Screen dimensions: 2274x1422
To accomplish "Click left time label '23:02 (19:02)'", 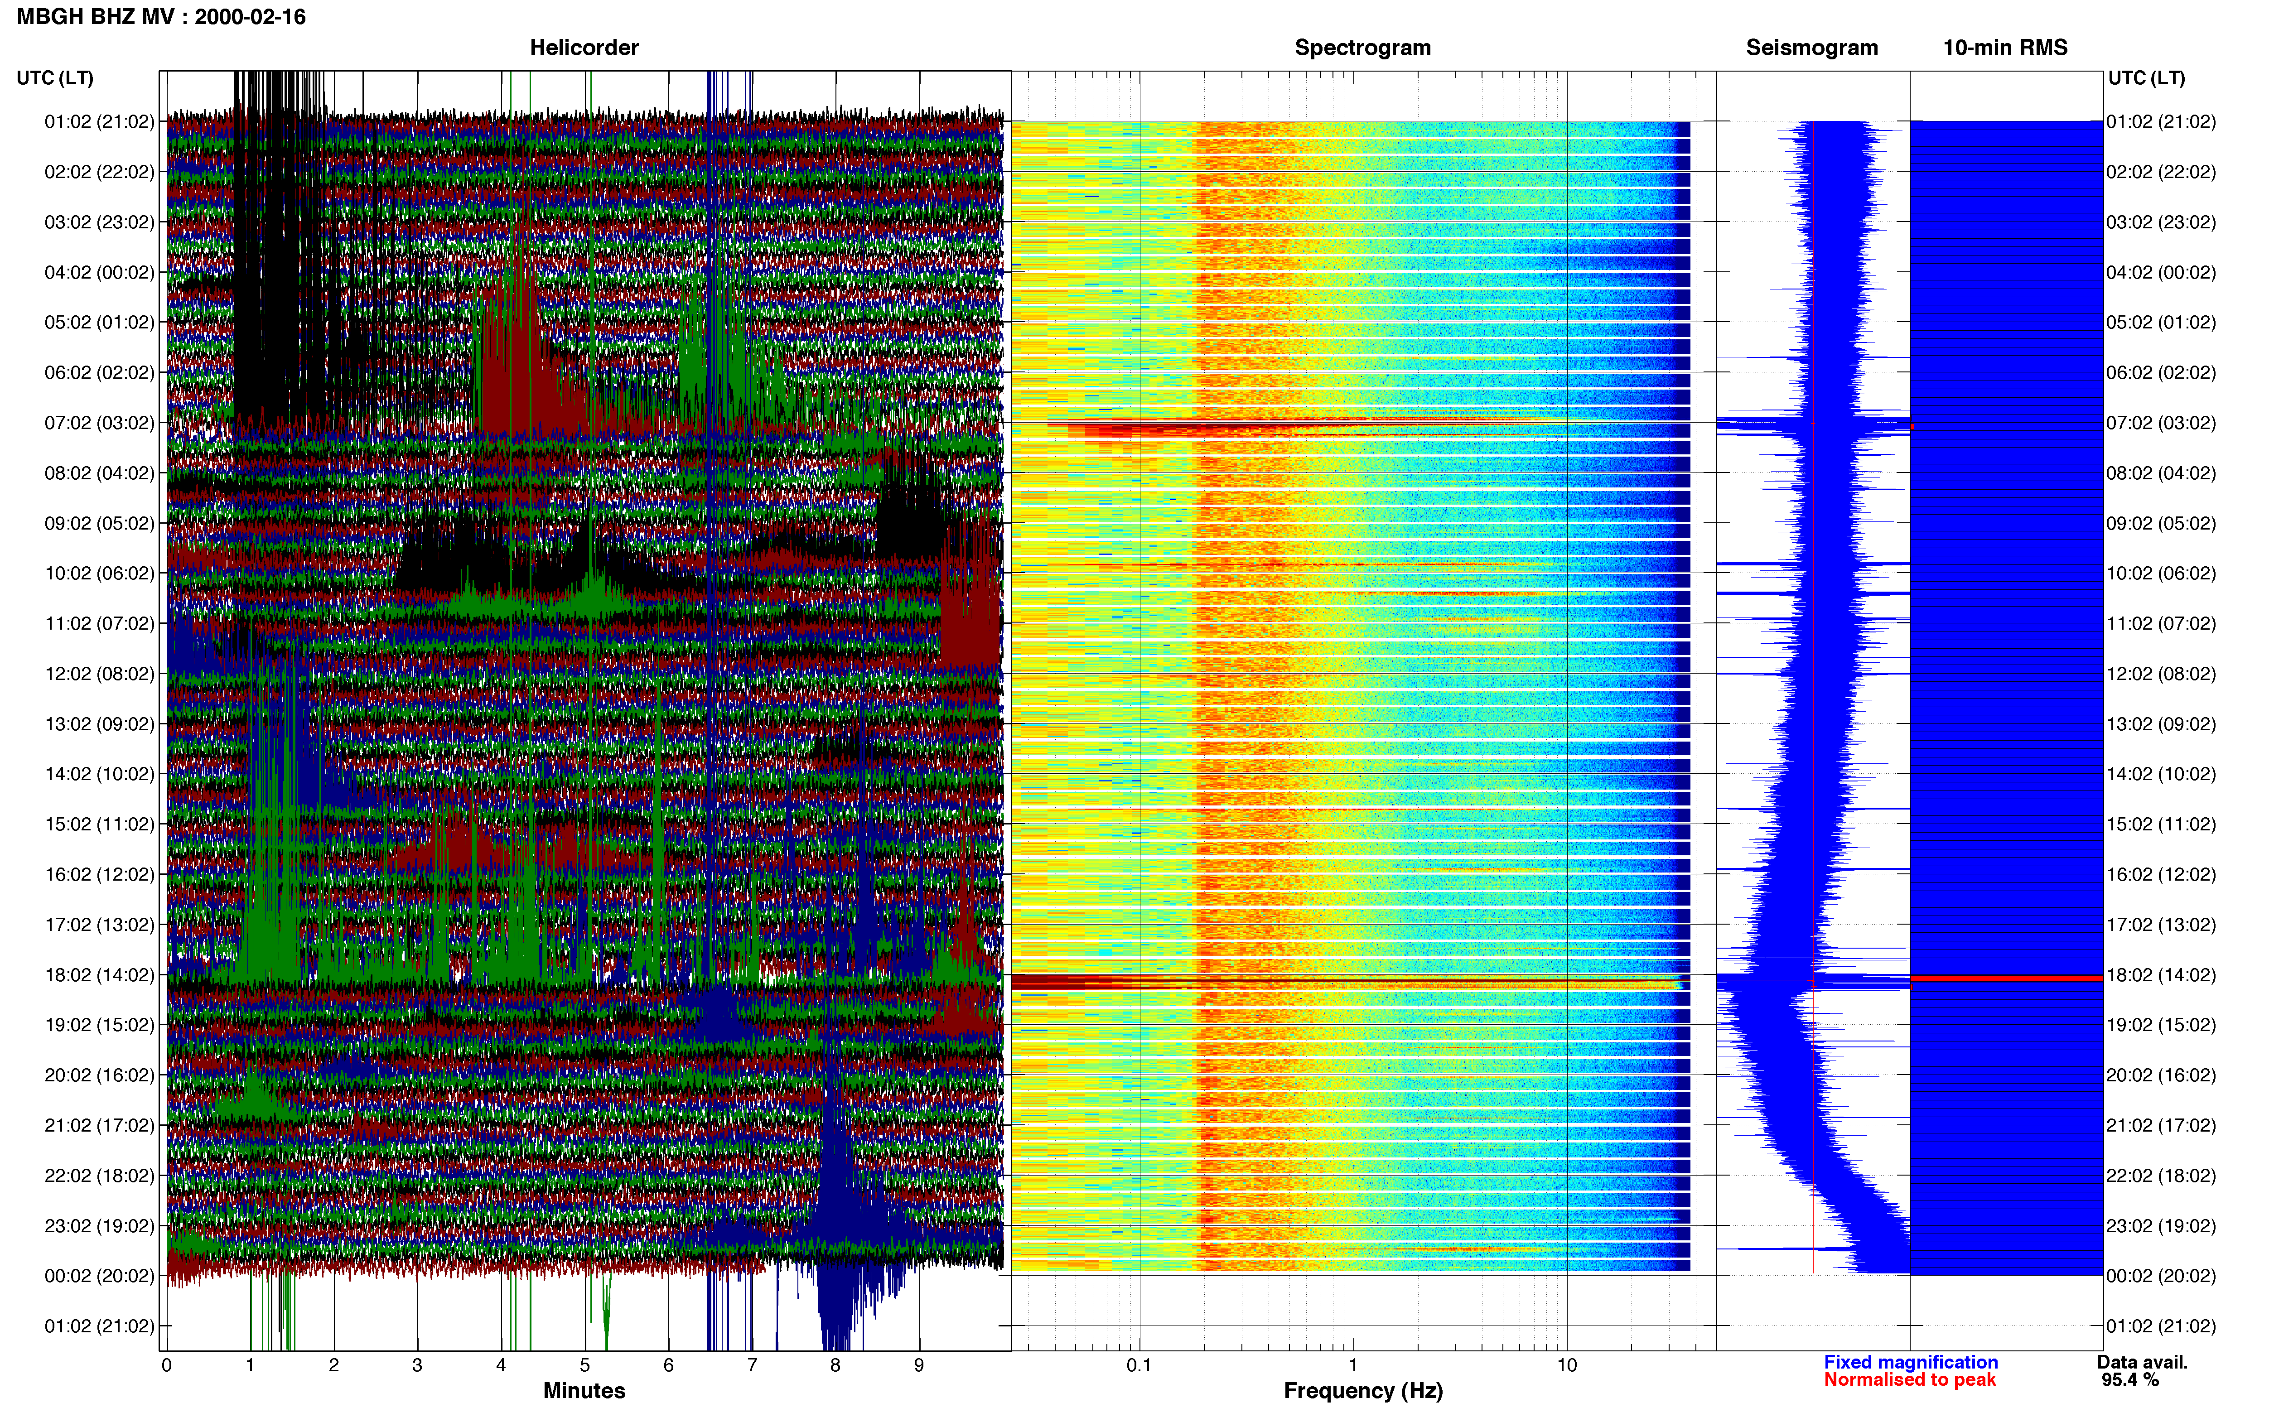I will (x=99, y=1225).
